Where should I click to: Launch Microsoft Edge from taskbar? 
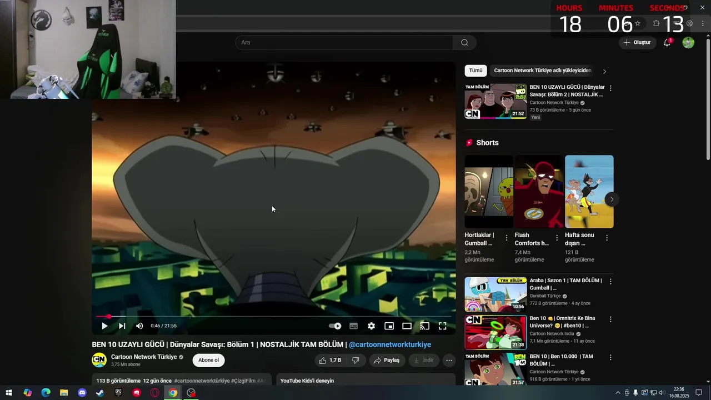pos(46,393)
